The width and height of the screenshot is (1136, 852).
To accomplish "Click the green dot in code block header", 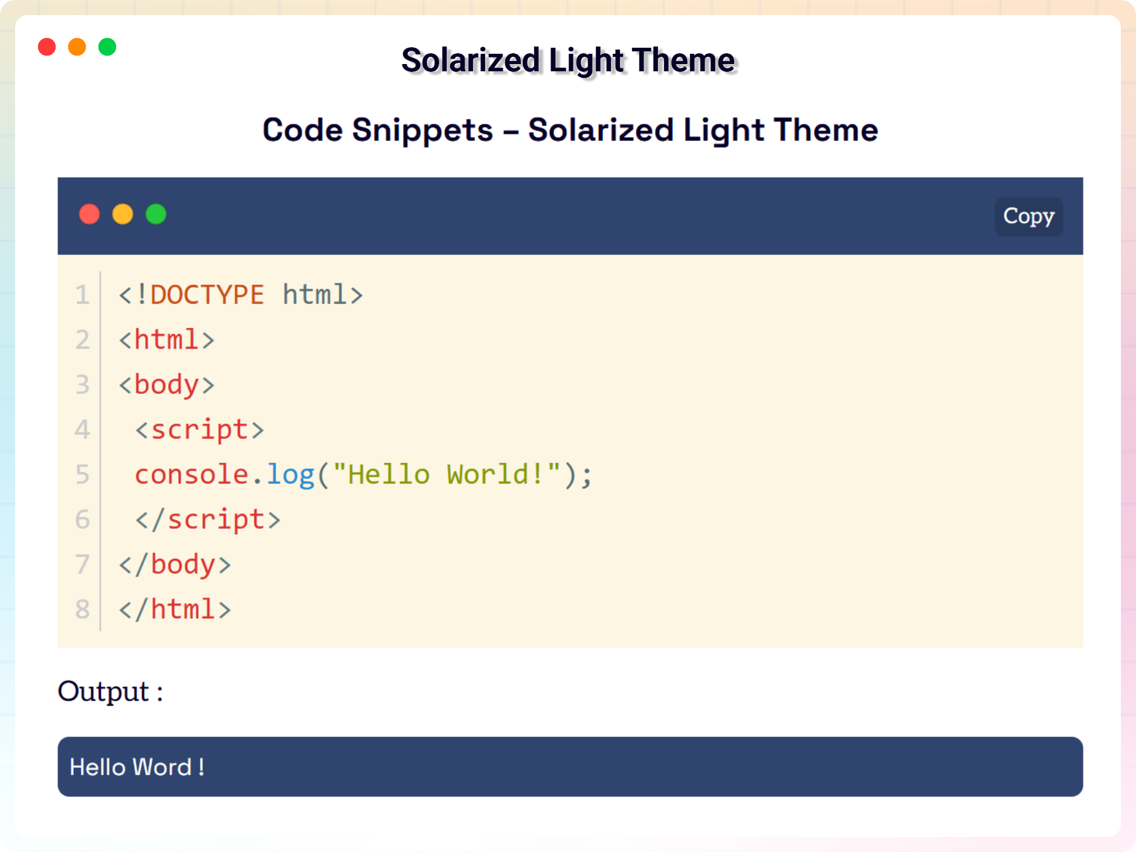I will click(156, 215).
